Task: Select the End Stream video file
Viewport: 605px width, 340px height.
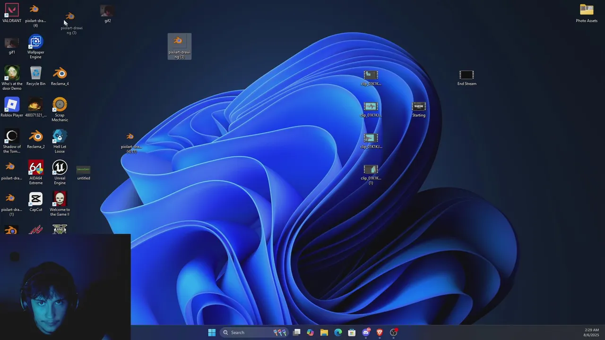Action: click(467, 78)
